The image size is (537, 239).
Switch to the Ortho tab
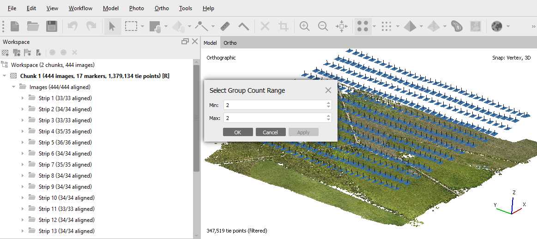230,43
